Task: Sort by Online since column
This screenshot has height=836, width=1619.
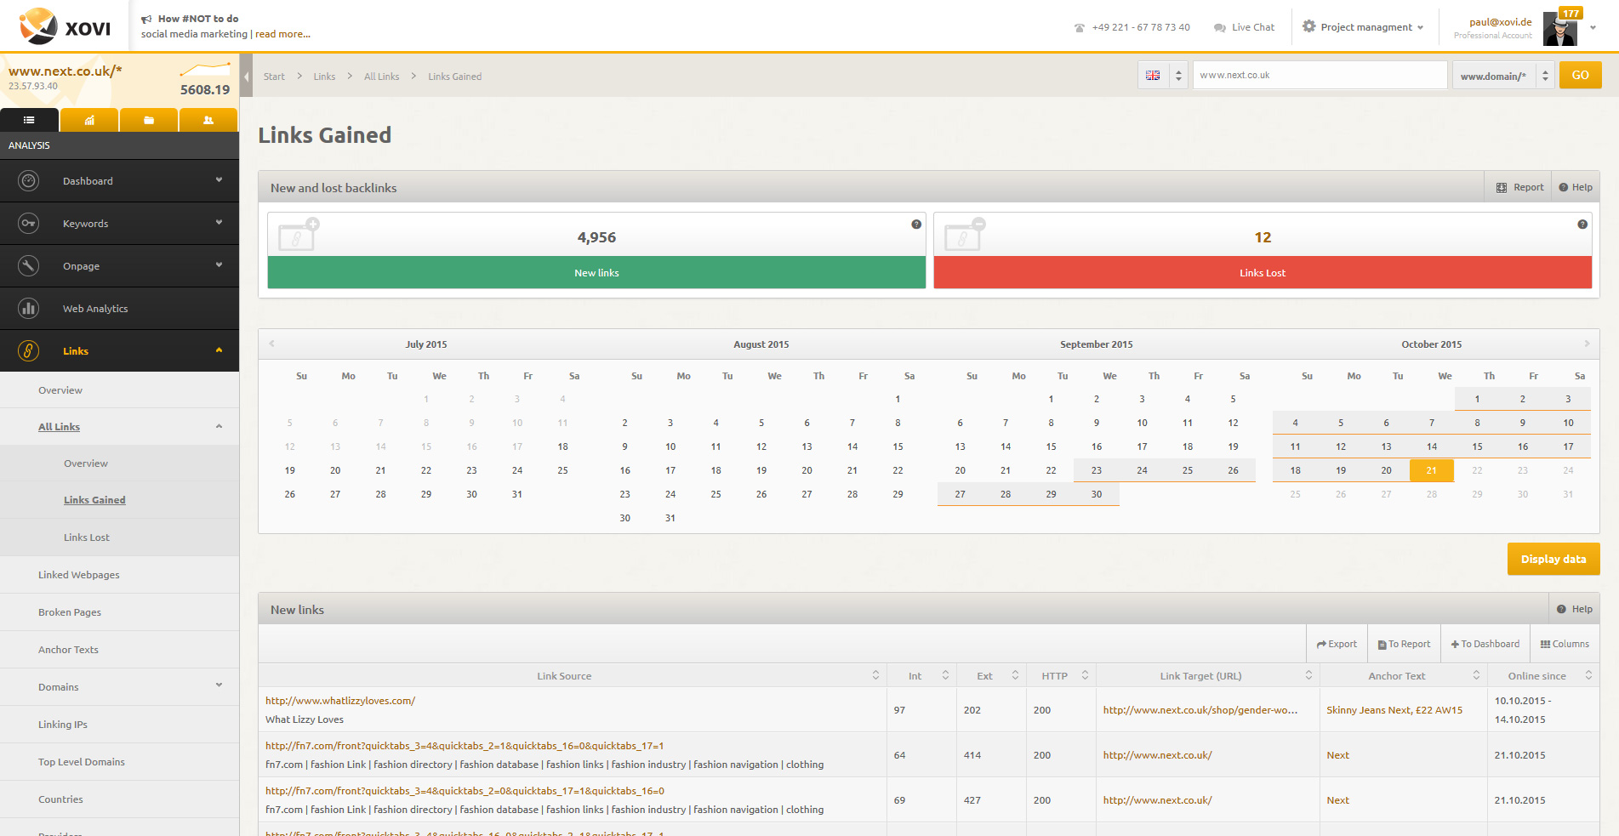Action: pos(1543,675)
